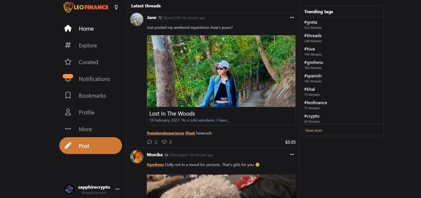
Task: Open the Profile person icon
Action: click(68, 112)
